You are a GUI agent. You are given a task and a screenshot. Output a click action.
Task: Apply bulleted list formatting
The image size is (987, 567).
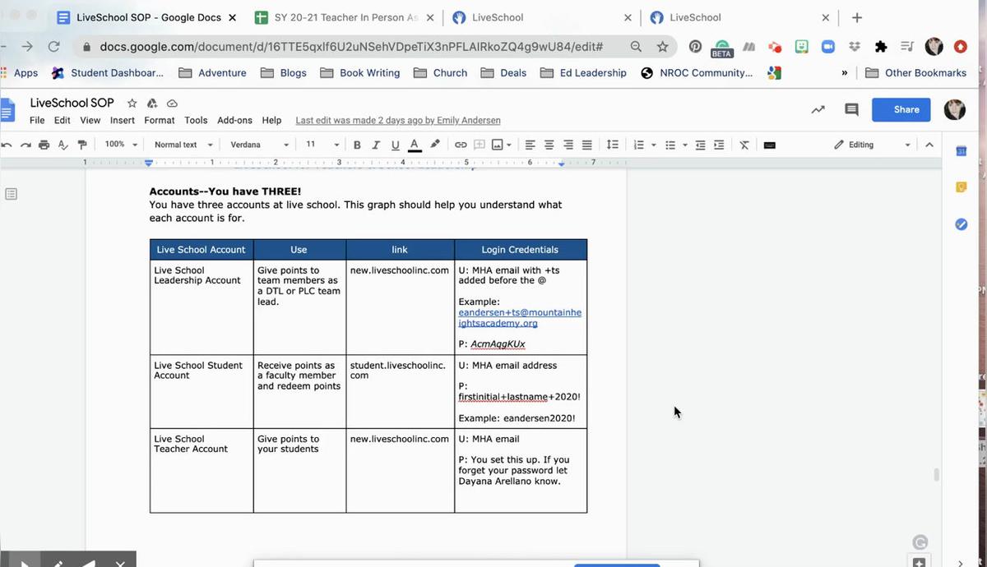[x=670, y=145]
